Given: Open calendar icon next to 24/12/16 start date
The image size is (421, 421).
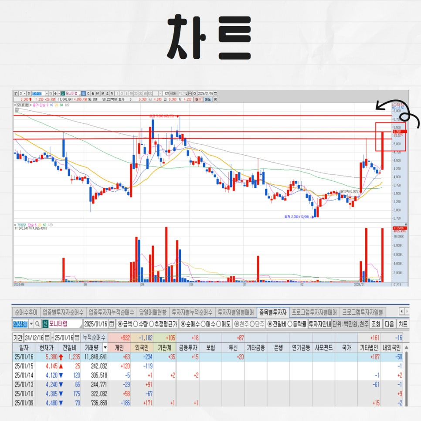Looking at the screenshot, I should click(47, 337).
